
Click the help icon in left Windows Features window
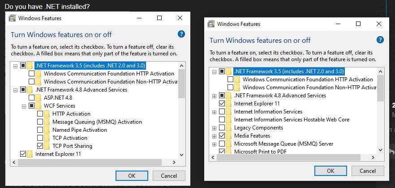pyautogui.click(x=181, y=34)
